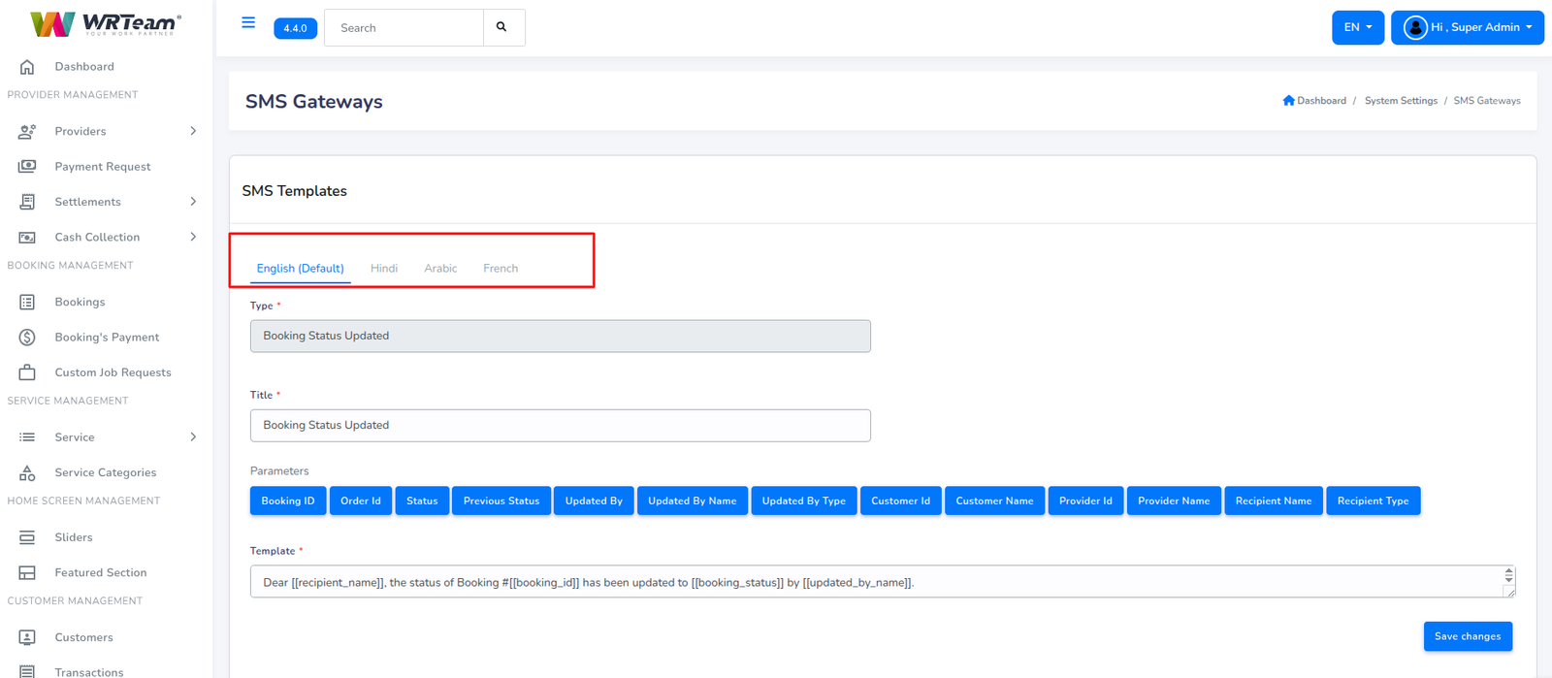Click the WRTeam logo
Image resolution: width=1552 pixels, height=678 pixels.
106,23
